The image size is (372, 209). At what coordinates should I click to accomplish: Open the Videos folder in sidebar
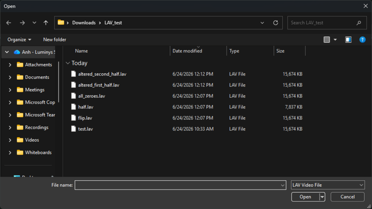tap(28, 140)
